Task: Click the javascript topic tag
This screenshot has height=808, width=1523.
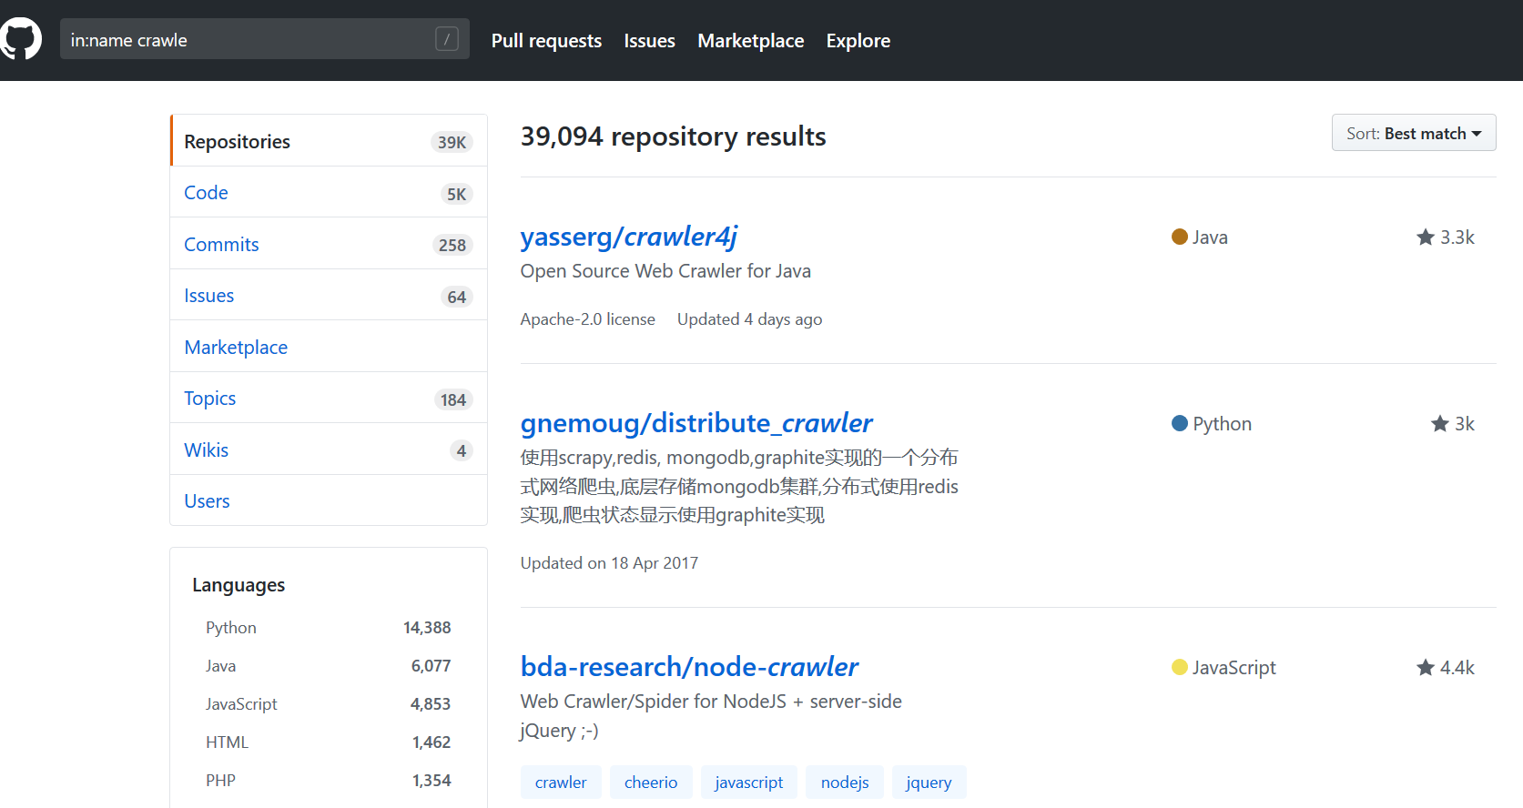Action: coord(749,783)
